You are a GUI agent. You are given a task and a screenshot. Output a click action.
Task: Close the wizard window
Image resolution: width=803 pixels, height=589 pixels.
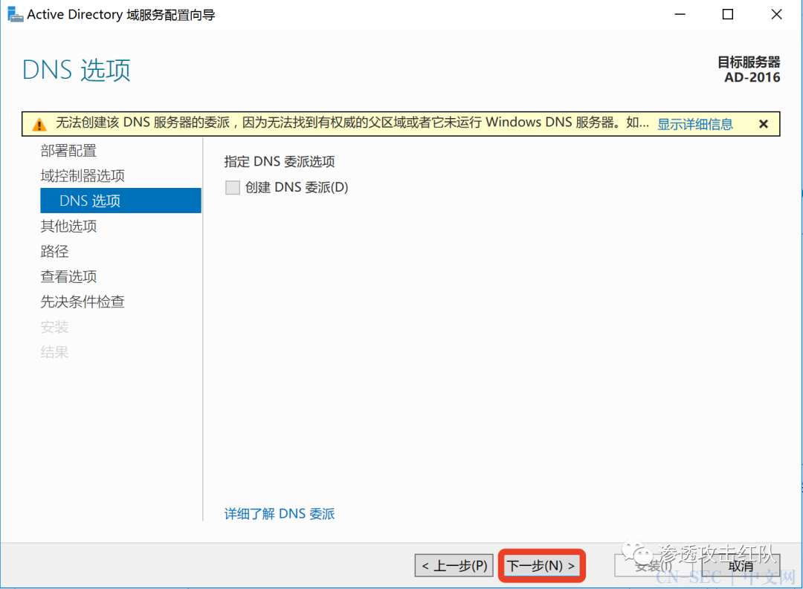(776, 14)
